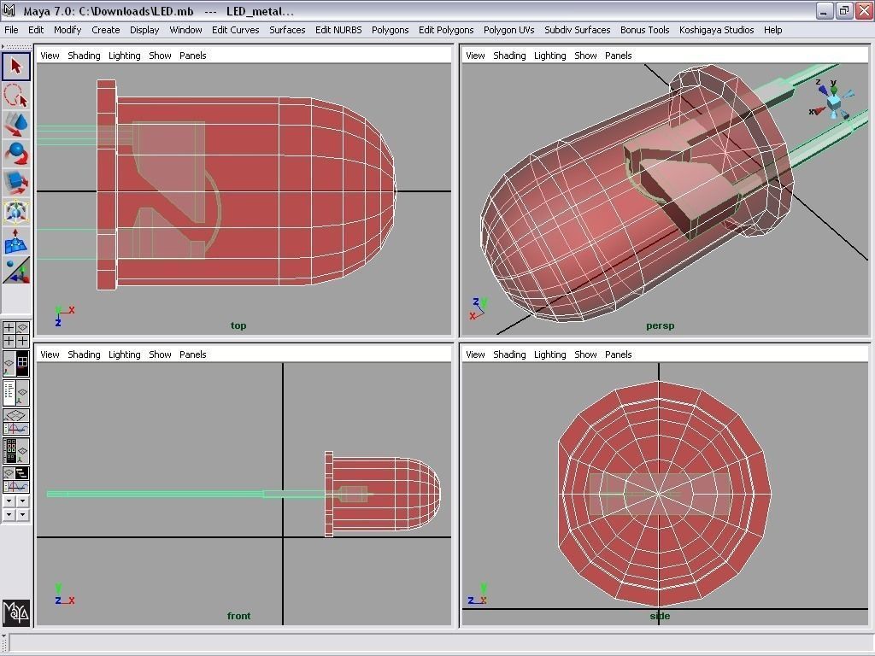Open the Modify menu
The width and height of the screenshot is (875, 656).
pyautogui.click(x=68, y=30)
